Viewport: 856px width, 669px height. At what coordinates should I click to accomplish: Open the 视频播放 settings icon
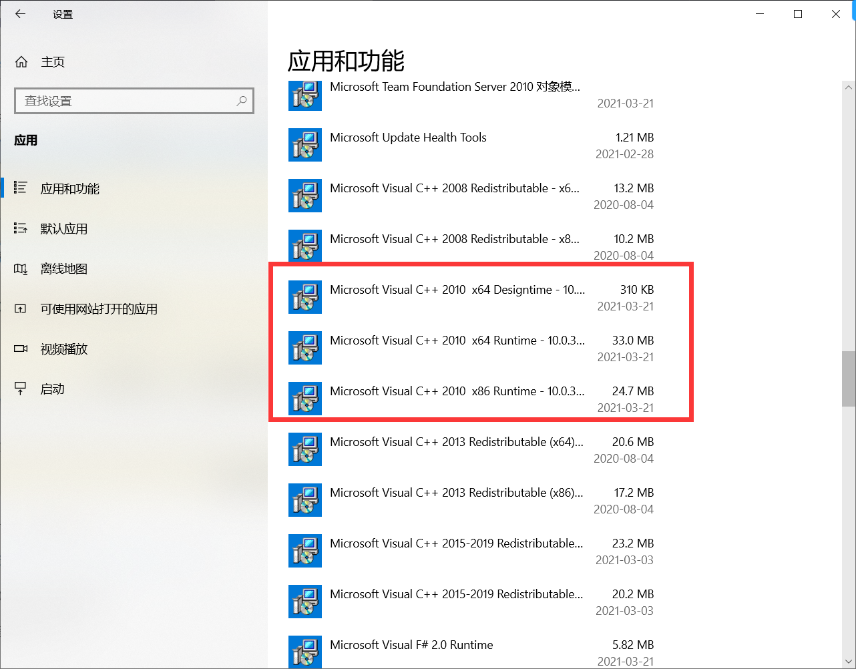pyautogui.click(x=21, y=349)
